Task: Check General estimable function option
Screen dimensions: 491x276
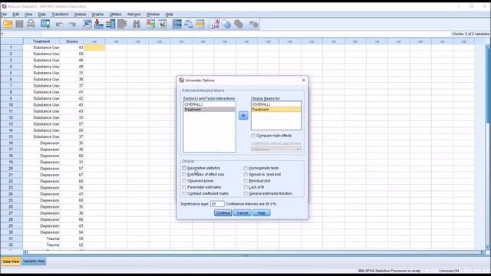Action: 245,194
